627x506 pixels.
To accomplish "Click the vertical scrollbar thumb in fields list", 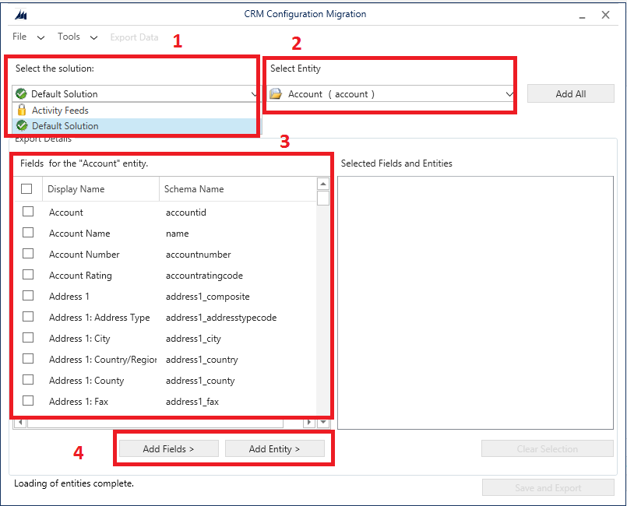I will pos(322,197).
